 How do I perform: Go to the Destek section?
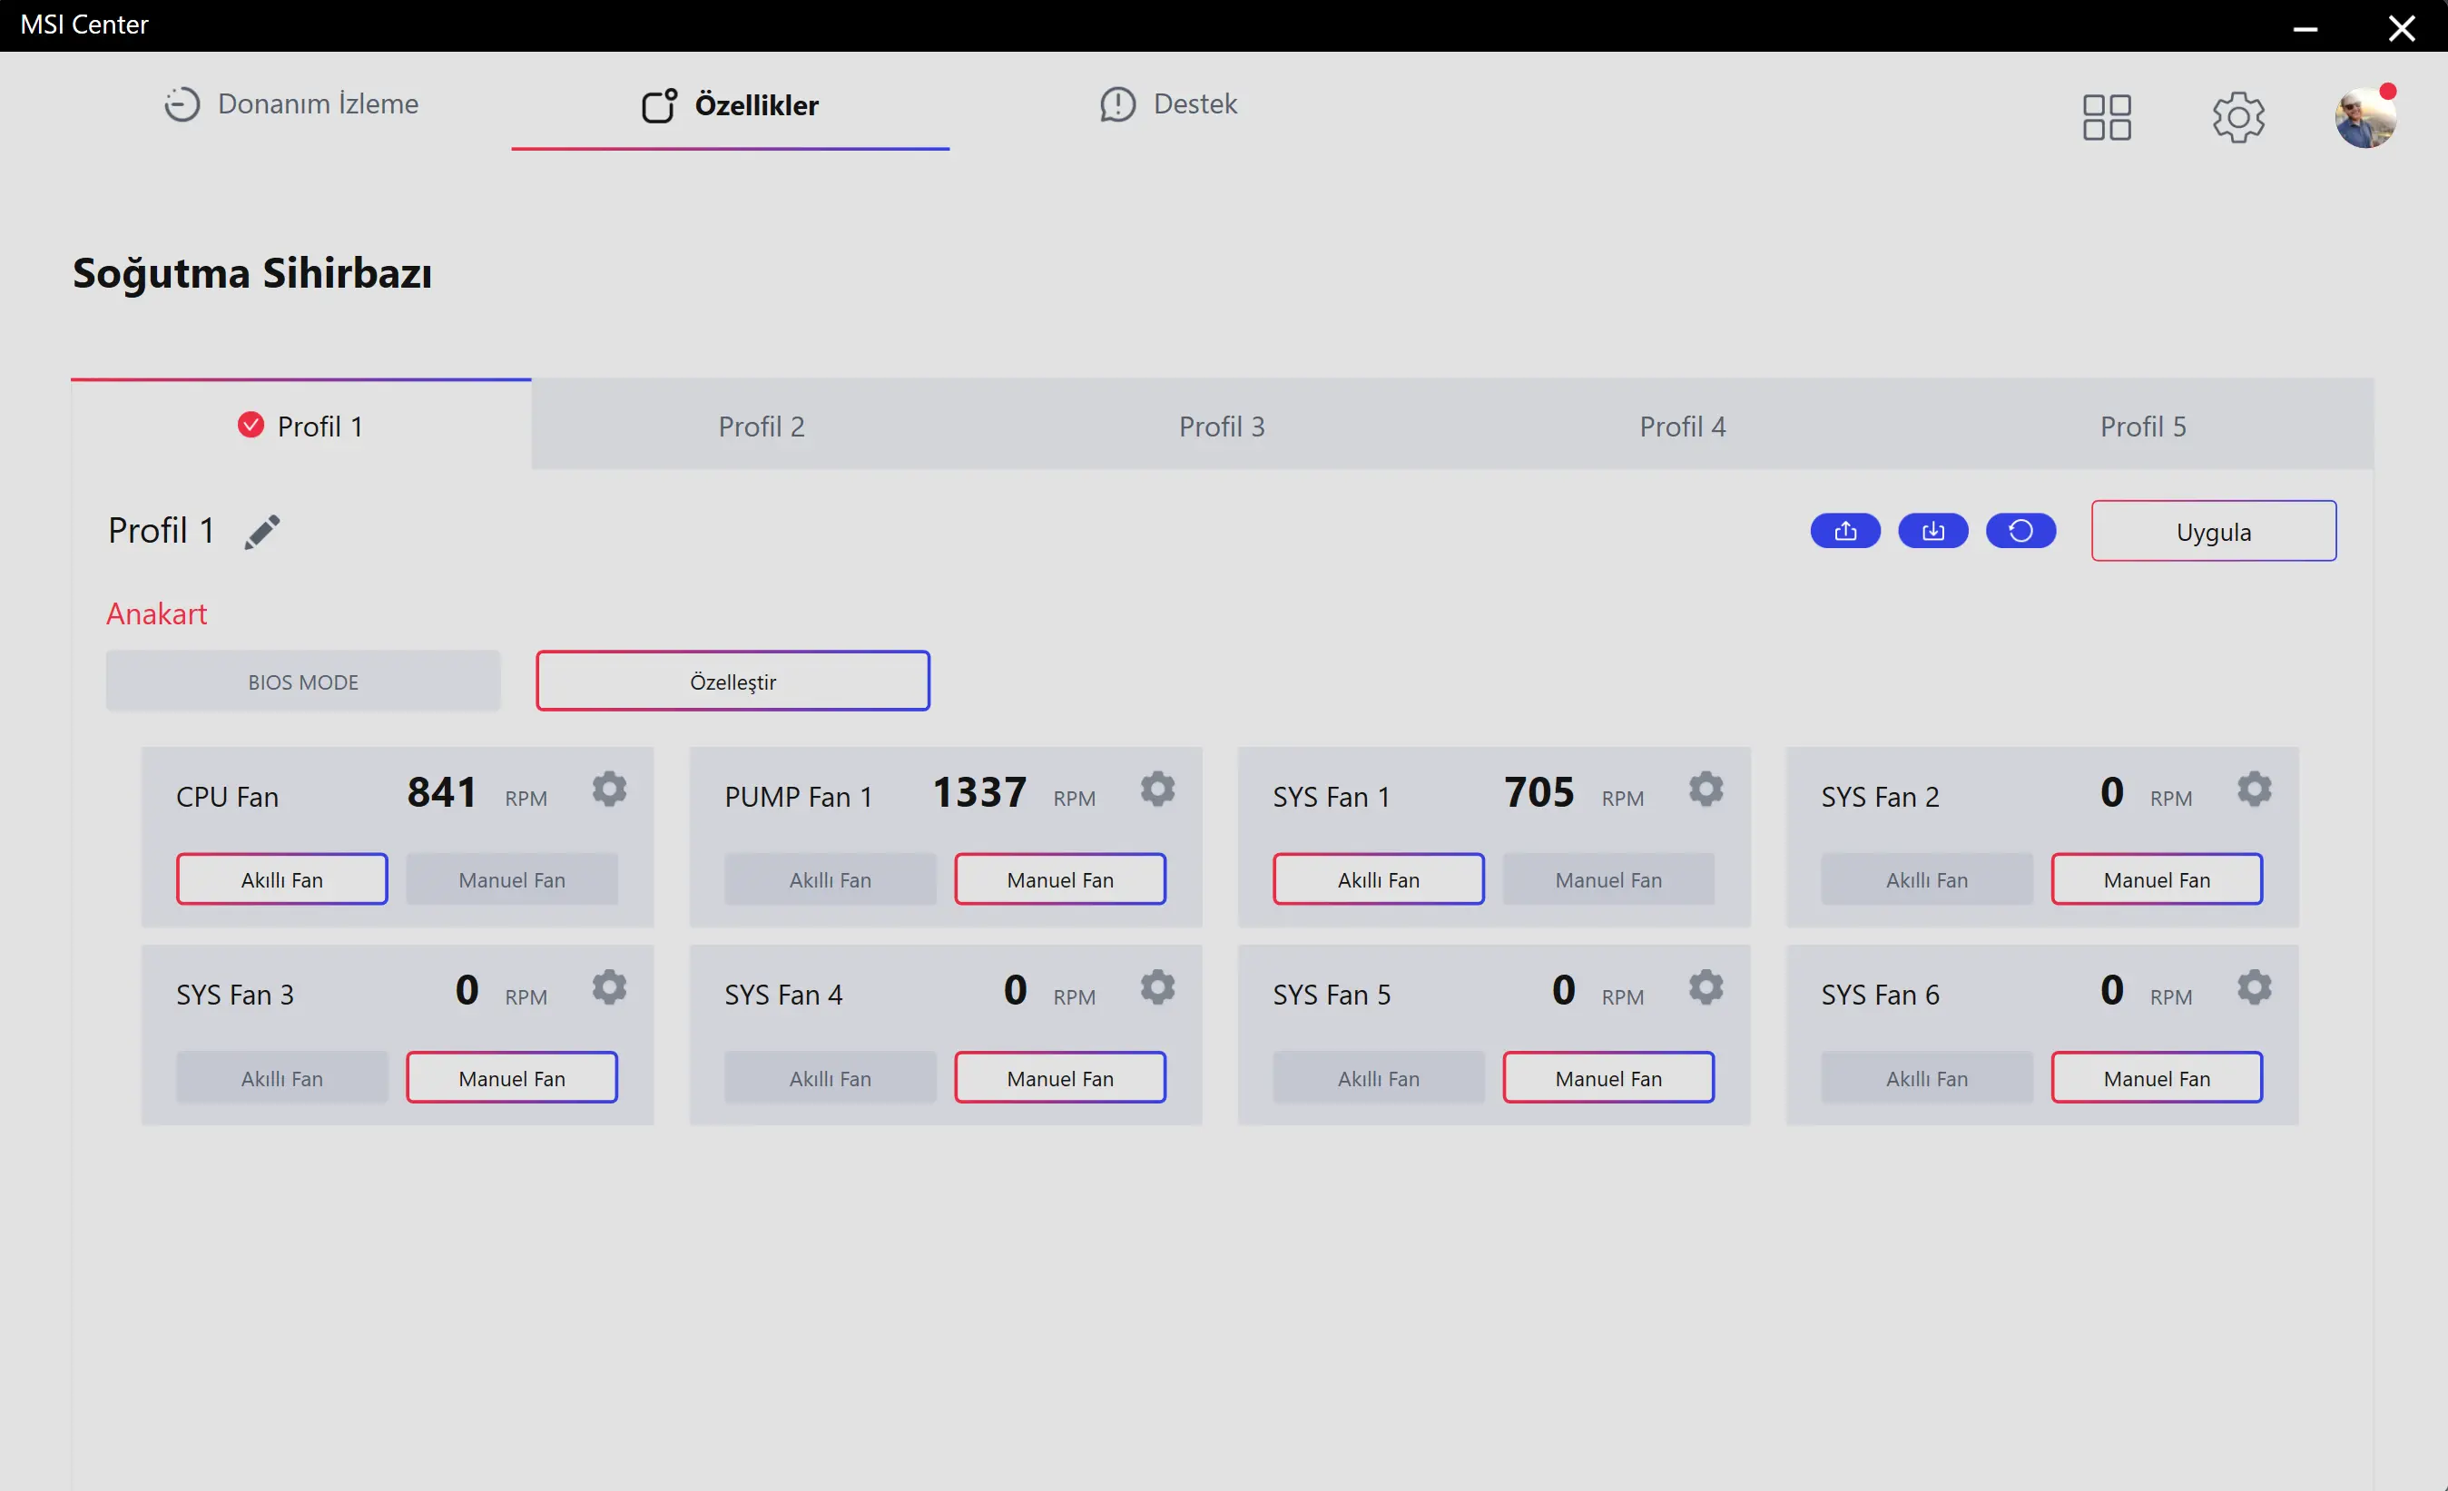[1168, 104]
